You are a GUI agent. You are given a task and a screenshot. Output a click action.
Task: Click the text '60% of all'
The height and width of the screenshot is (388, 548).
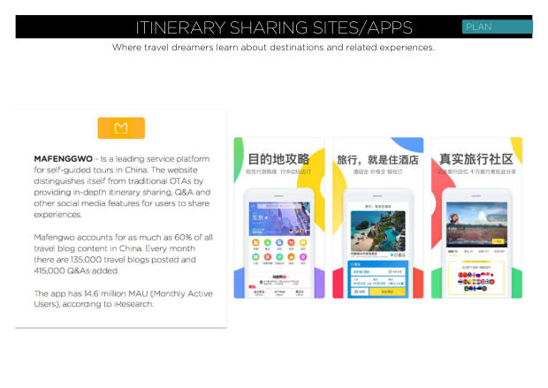pyautogui.click(x=194, y=238)
